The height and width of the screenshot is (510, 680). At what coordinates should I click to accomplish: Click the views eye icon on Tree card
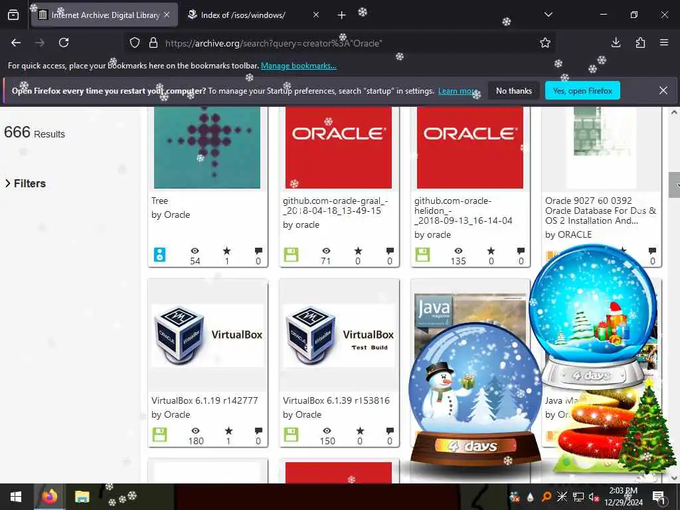pos(195,250)
